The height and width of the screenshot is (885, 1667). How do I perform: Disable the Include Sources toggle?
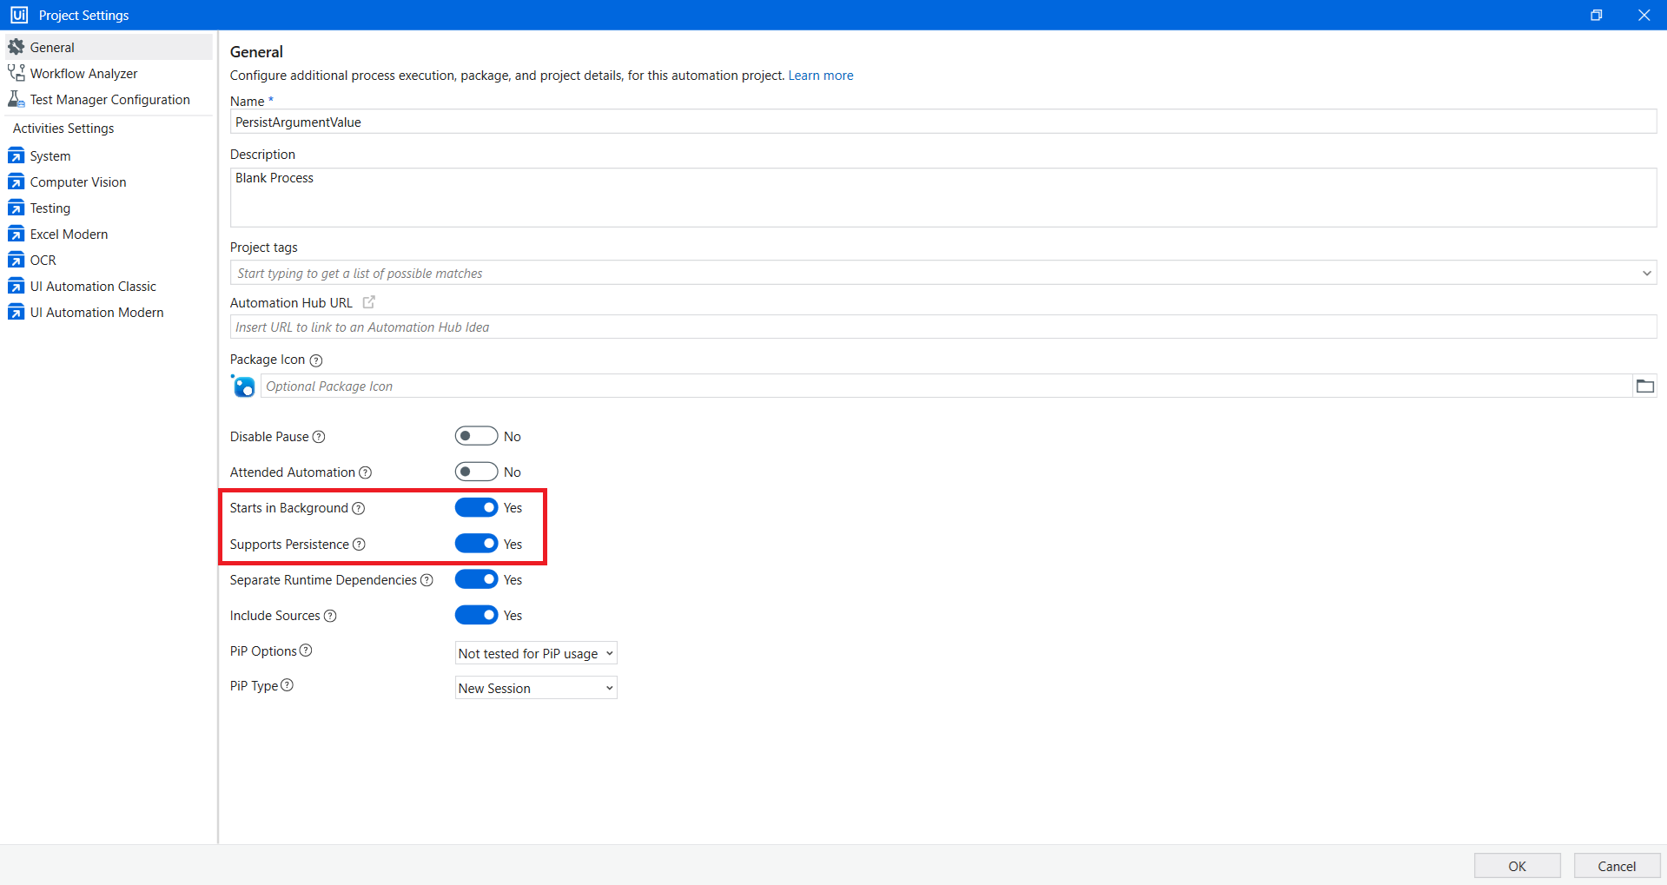click(475, 615)
